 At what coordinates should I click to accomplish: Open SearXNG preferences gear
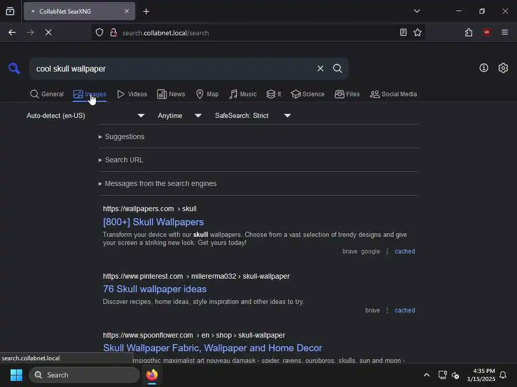pyautogui.click(x=503, y=68)
